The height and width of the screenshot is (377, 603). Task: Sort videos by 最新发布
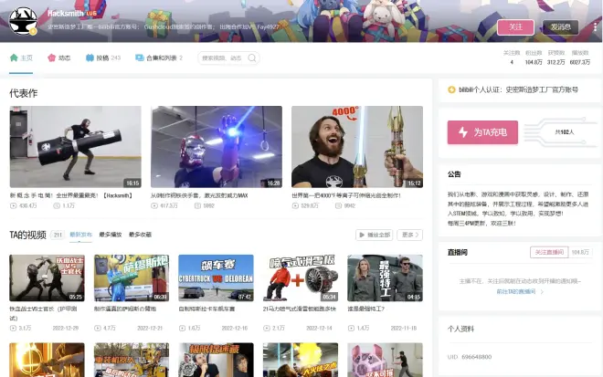81,235
